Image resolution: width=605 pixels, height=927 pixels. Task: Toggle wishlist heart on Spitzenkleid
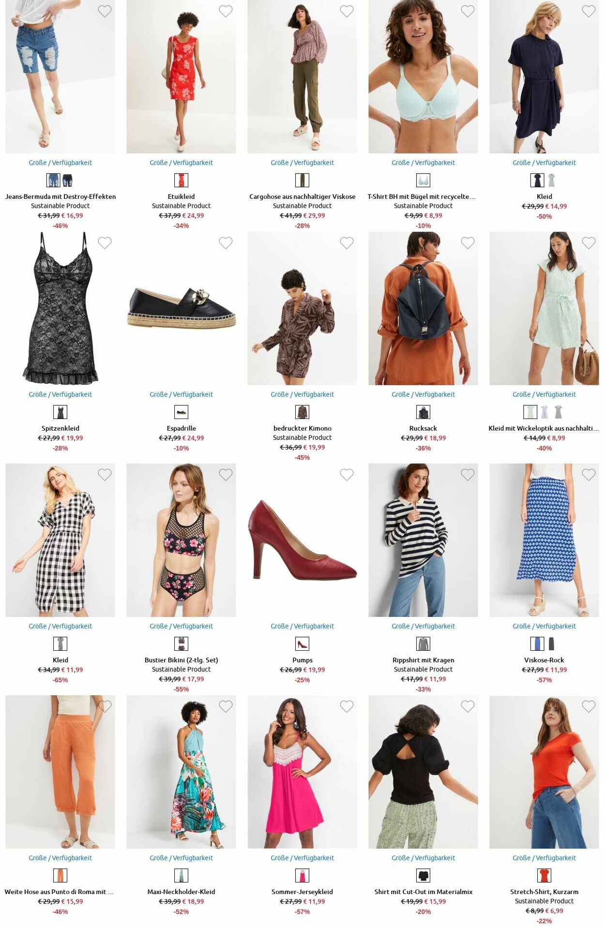point(105,243)
